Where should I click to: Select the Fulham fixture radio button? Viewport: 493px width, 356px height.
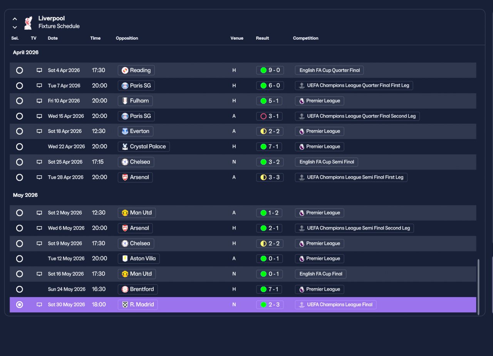tap(19, 101)
